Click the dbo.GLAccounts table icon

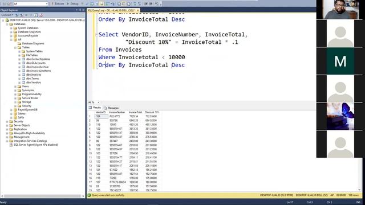[x=23, y=63]
